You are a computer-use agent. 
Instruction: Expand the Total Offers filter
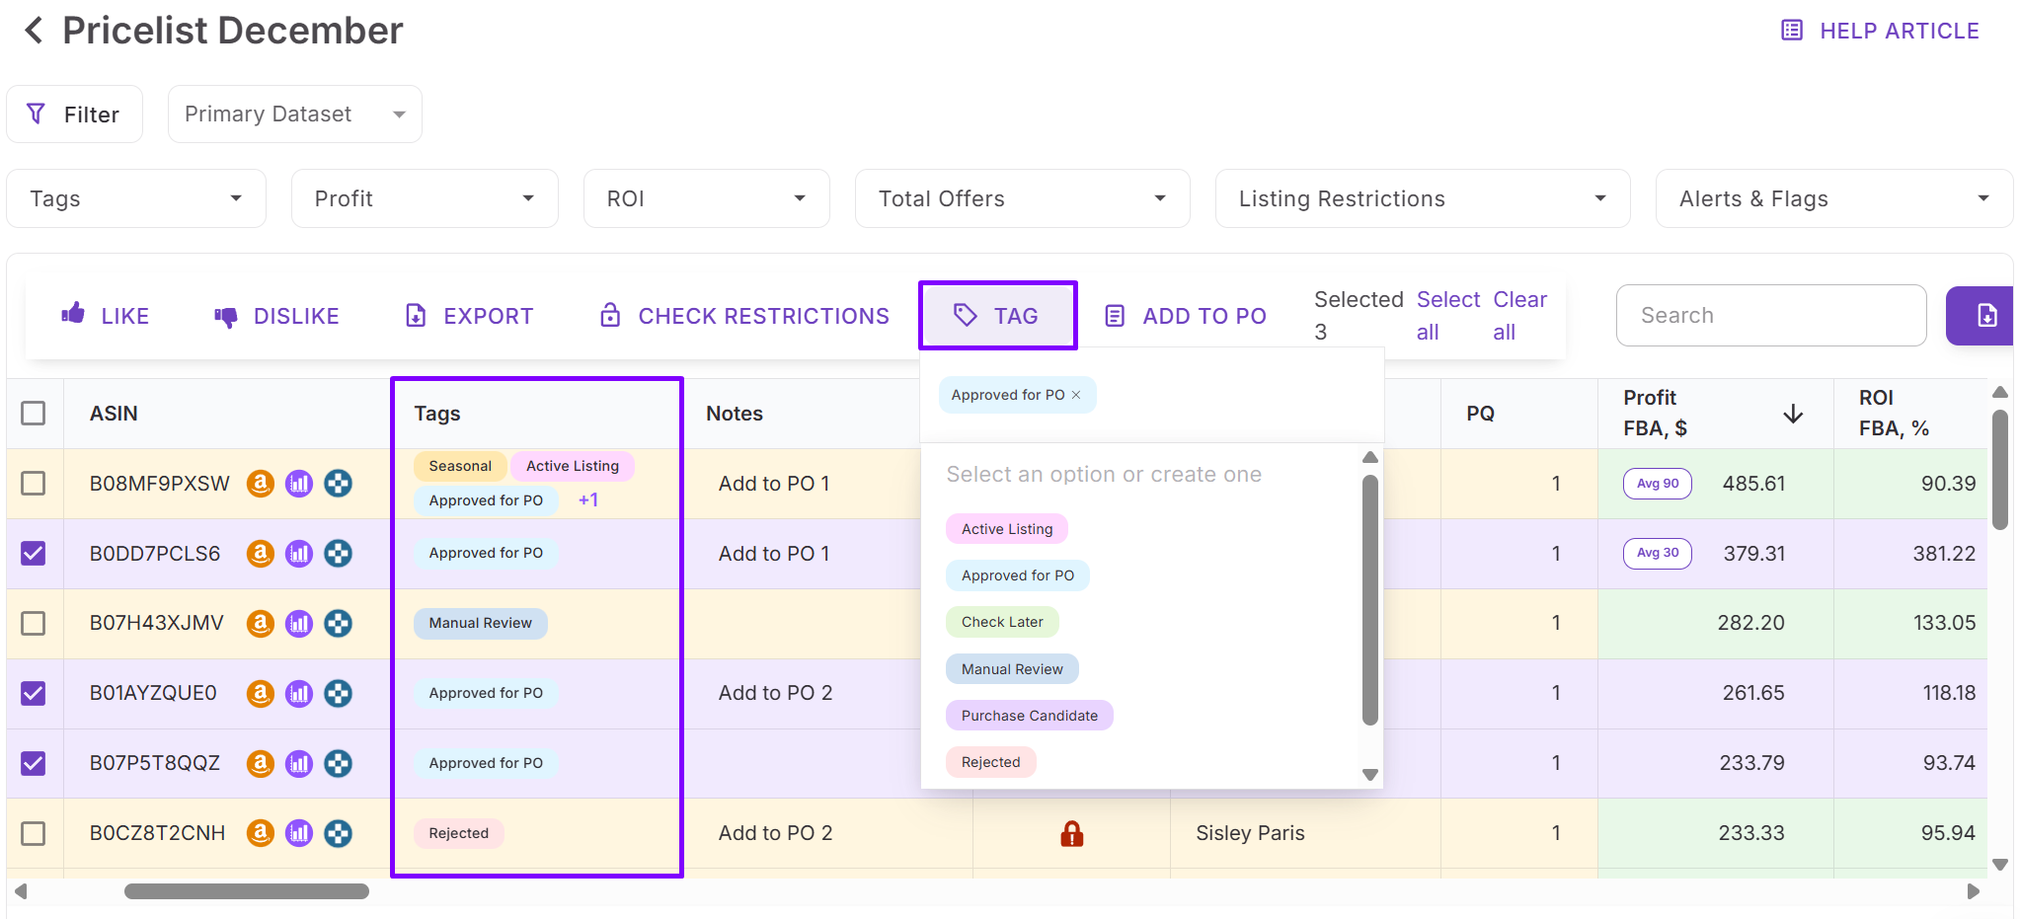pyautogui.click(x=1022, y=198)
